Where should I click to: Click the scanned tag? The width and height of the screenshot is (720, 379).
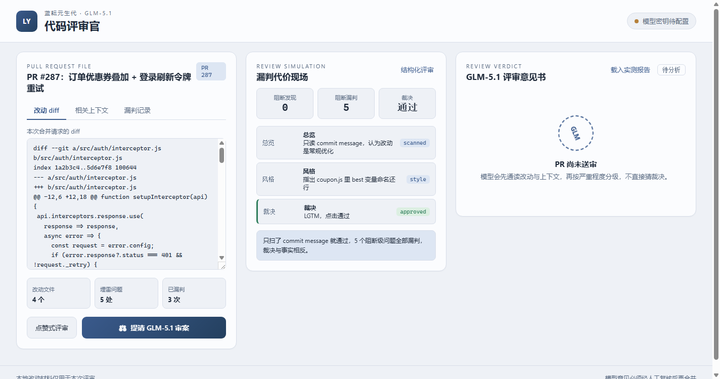415,143
